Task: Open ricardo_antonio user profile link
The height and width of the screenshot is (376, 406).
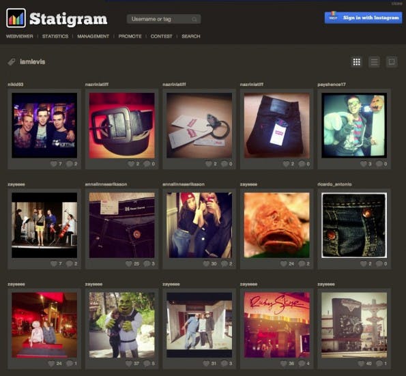Action: 334,184
